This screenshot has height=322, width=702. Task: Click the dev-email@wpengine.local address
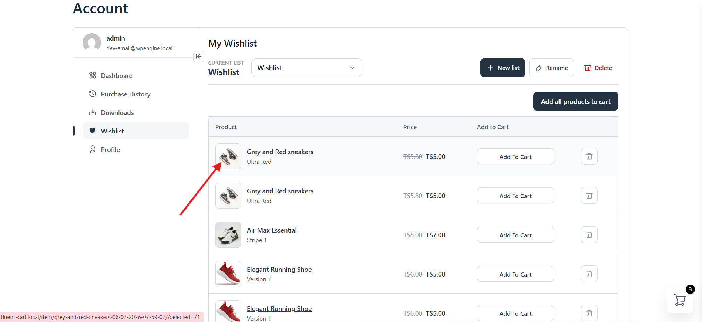point(139,48)
